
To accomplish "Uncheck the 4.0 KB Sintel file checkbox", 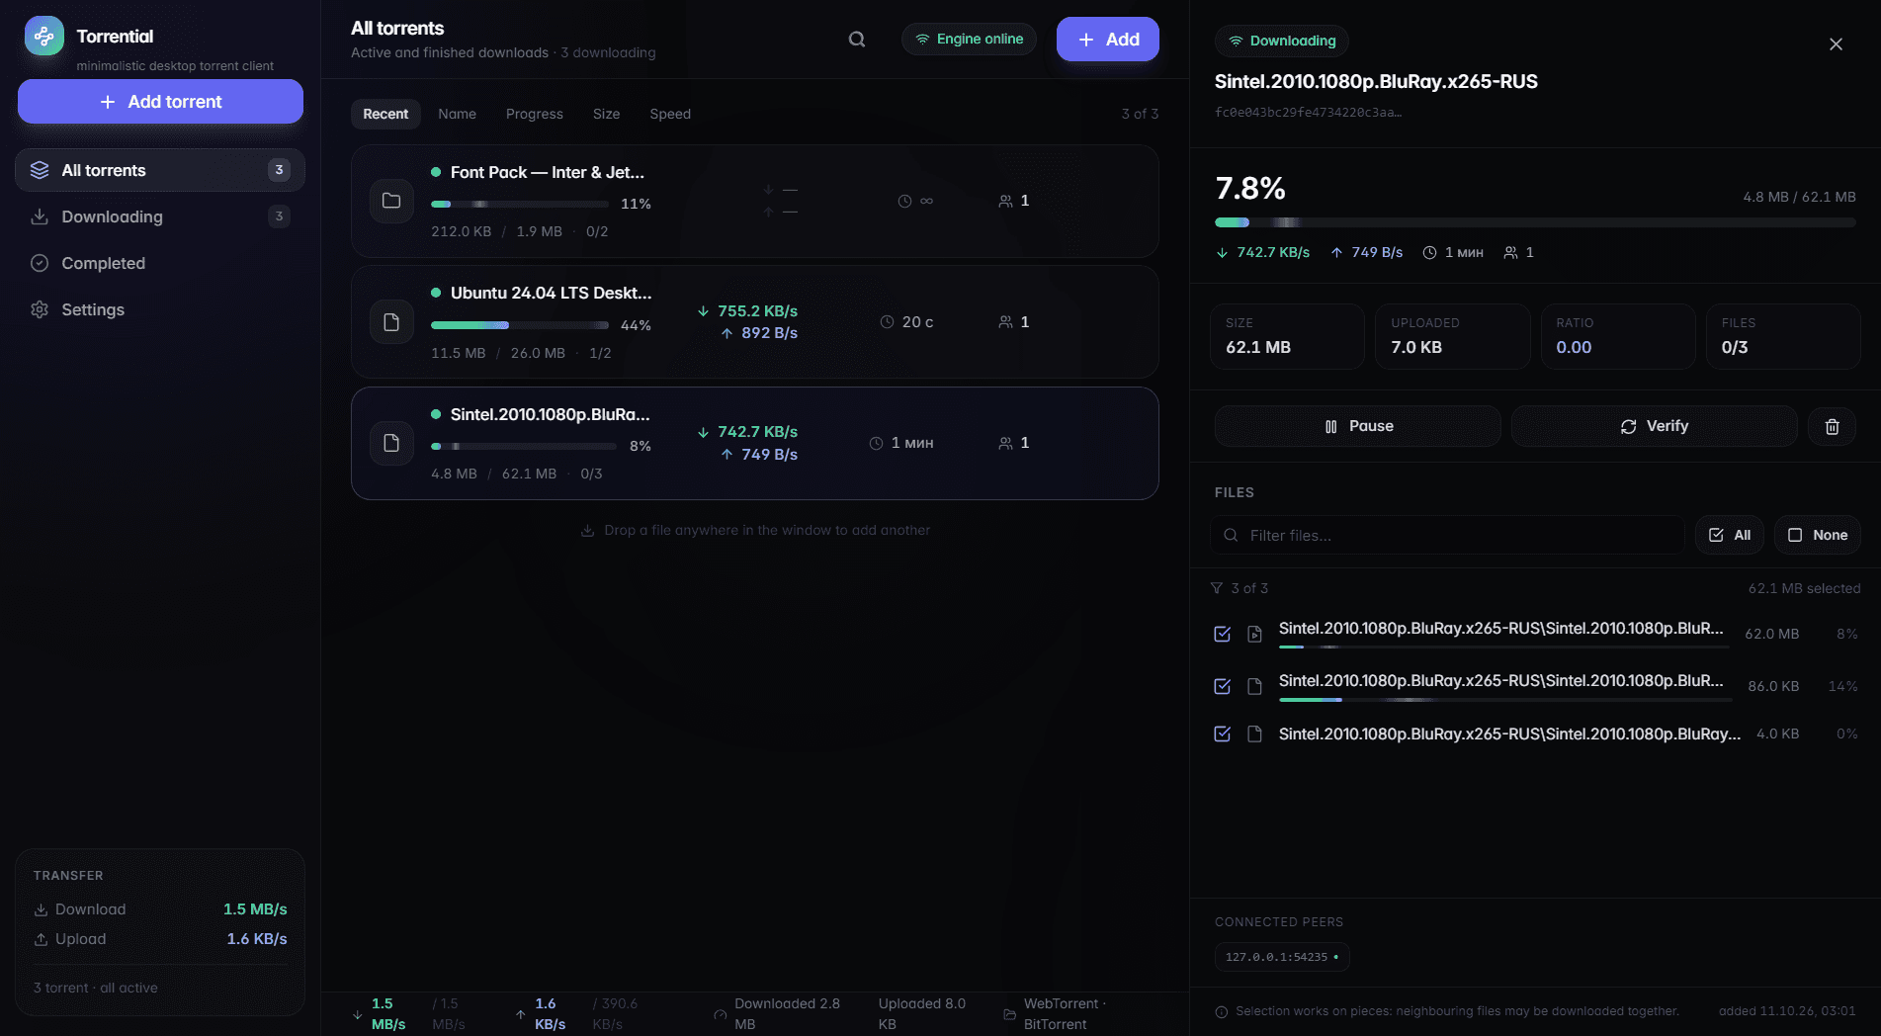I will [1223, 734].
